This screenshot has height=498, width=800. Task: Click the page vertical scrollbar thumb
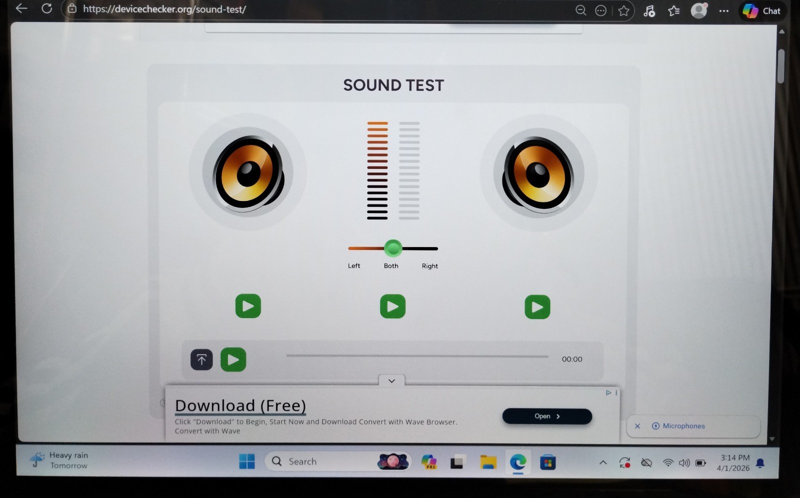(x=781, y=66)
